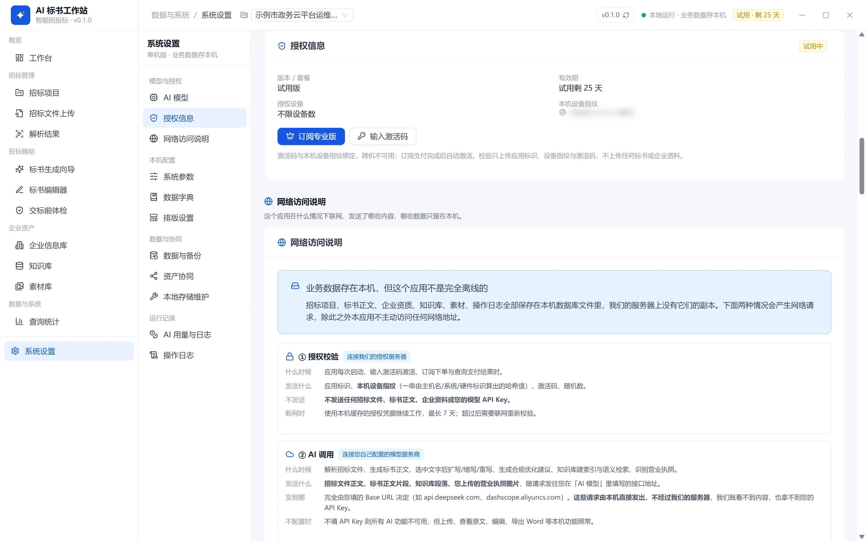Open 素材库 image library icon
This screenshot has width=866, height=541.
(19, 286)
